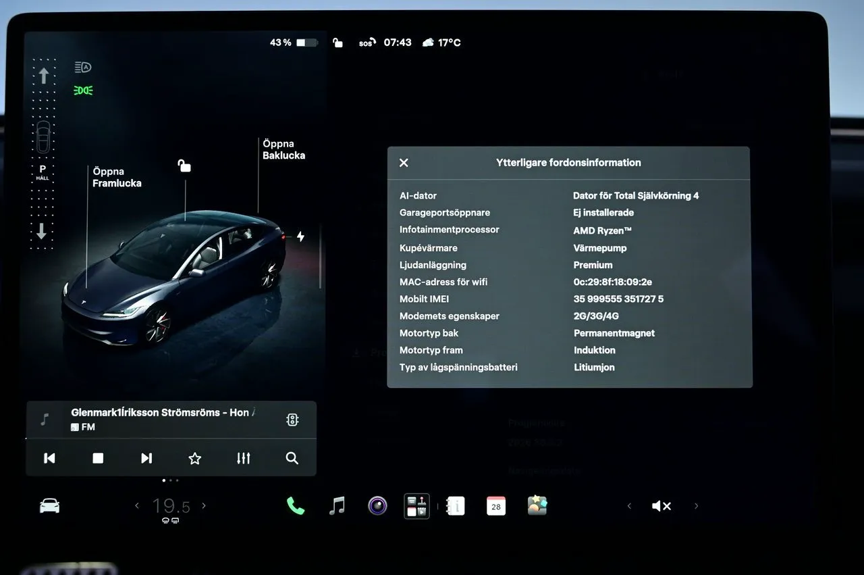Viewport: 864px width, 575px height.
Task: Increase cabin temperature above 19.5
Action: pos(204,505)
